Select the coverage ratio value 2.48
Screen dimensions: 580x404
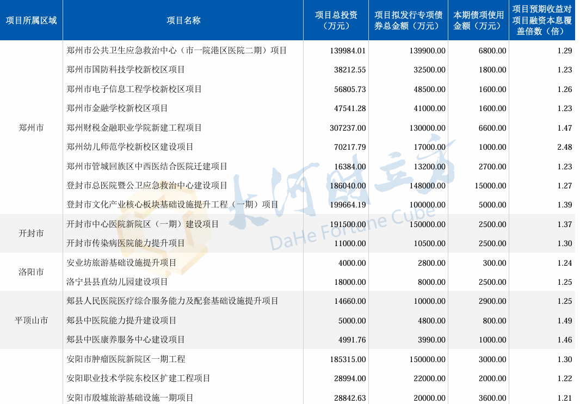click(564, 147)
